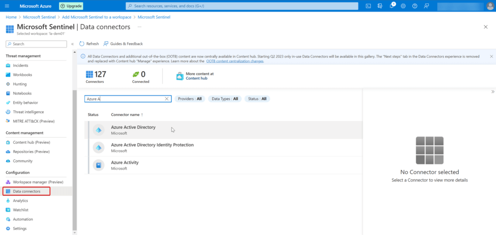The width and height of the screenshot is (496, 235).
Task: Open Directories and subscriptions filter icon
Action: pos(380,6)
